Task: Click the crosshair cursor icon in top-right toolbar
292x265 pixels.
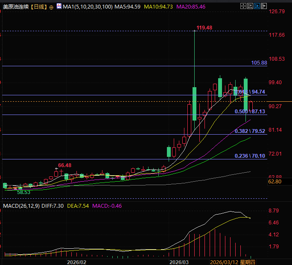Action: (243, 6)
